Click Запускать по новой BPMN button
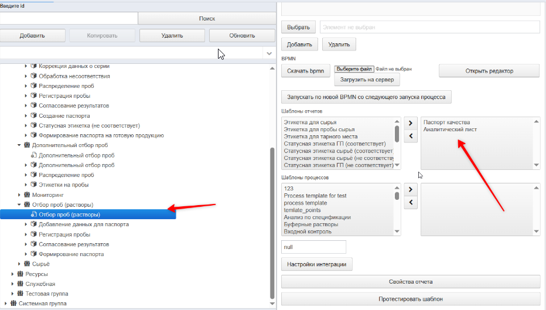Screen dimensions: 546x310 (x=366, y=97)
